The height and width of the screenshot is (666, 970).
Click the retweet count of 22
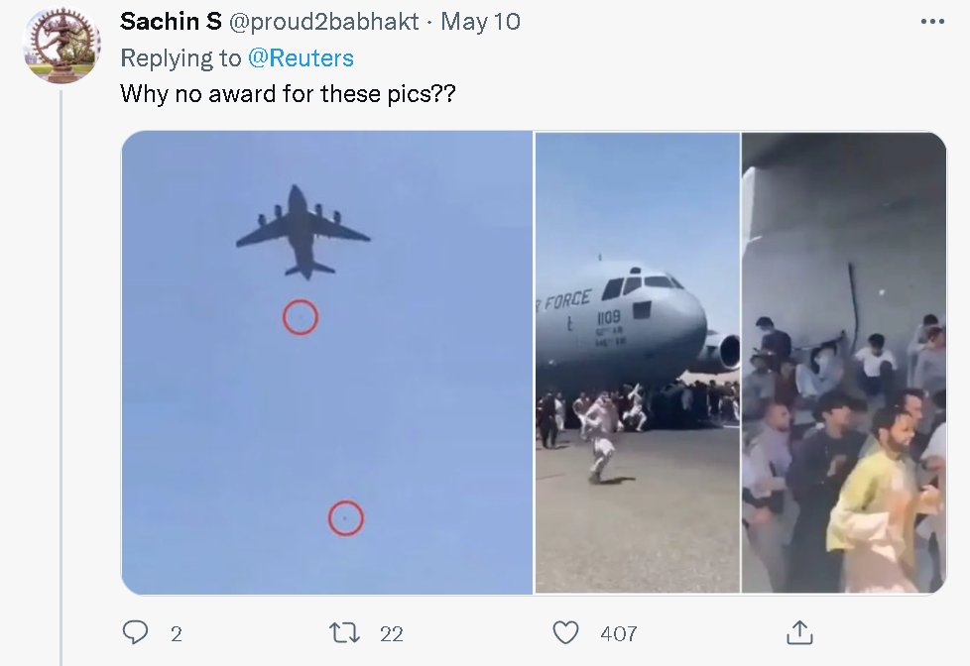coord(392,634)
